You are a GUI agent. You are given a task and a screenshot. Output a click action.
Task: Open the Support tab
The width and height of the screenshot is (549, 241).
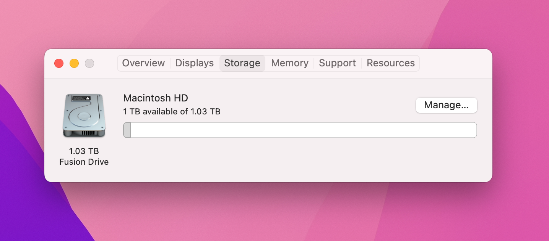pyautogui.click(x=337, y=63)
